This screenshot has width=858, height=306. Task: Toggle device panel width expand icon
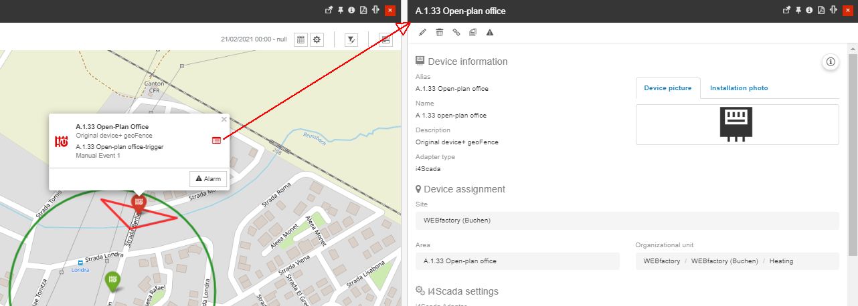tap(834, 10)
